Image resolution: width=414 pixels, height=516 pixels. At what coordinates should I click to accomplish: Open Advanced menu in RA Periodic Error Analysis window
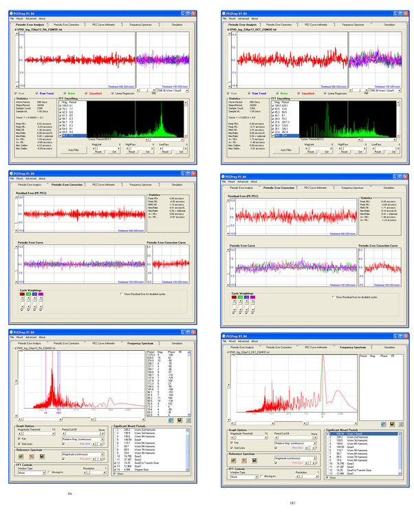tap(32, 19)
